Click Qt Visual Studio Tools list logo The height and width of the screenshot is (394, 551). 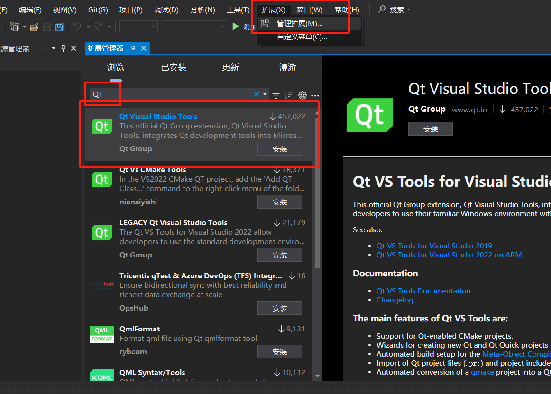pos(102,127)
